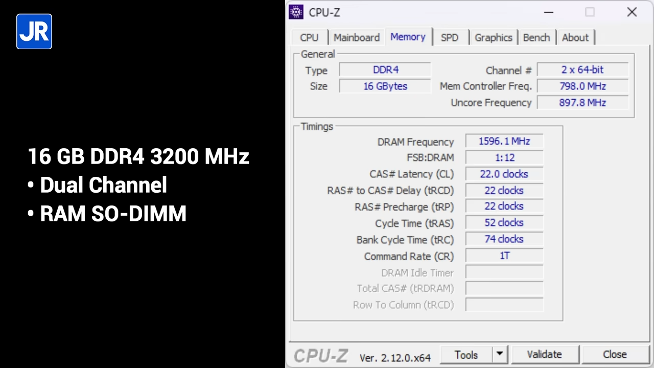Click the 74 clocks tRC value
This screenshot has width=654, height=368.
[504, 239]
